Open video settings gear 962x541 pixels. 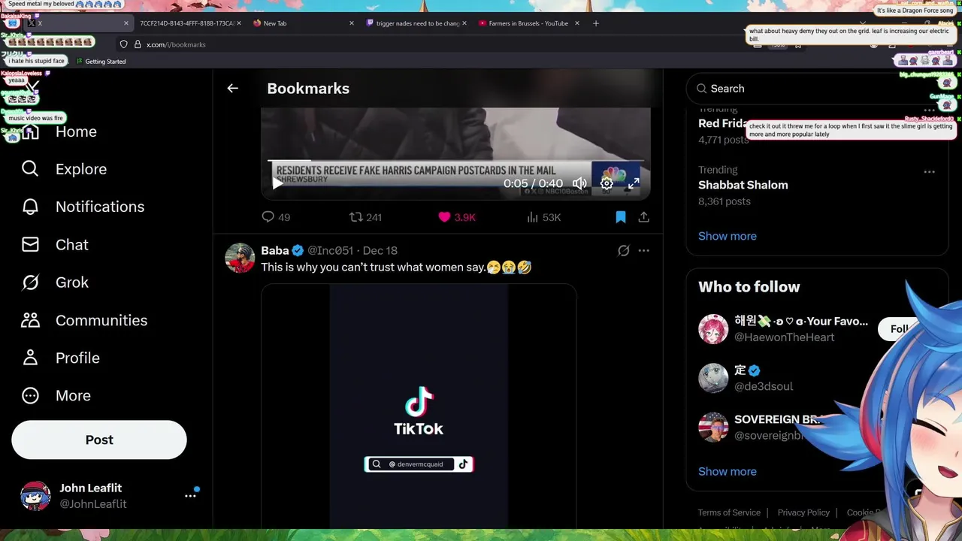607,183
